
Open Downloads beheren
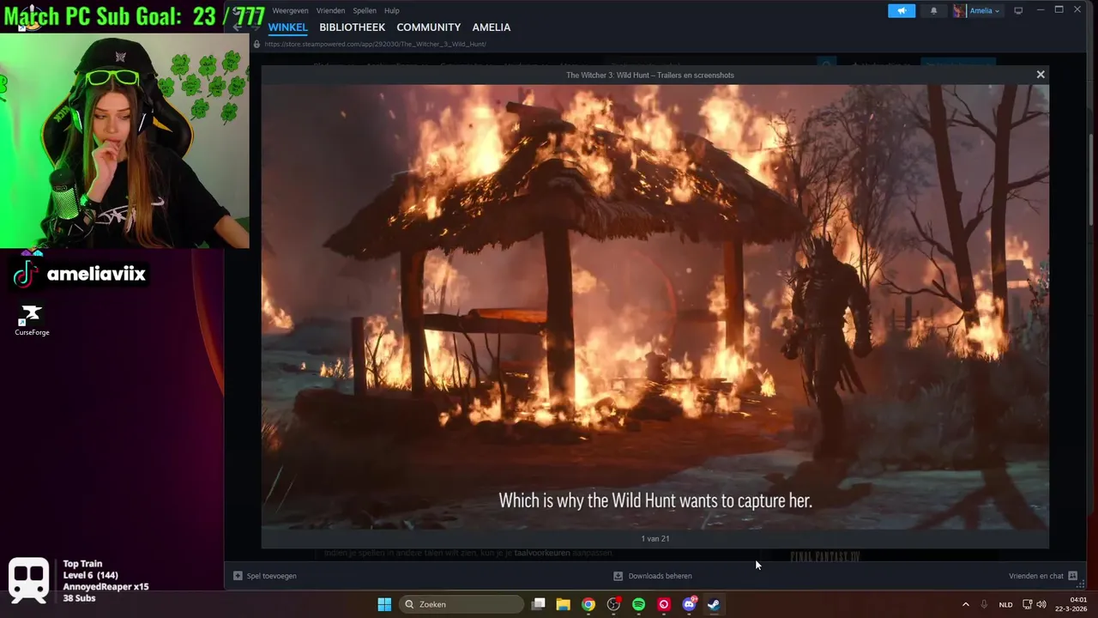point(660,576)
